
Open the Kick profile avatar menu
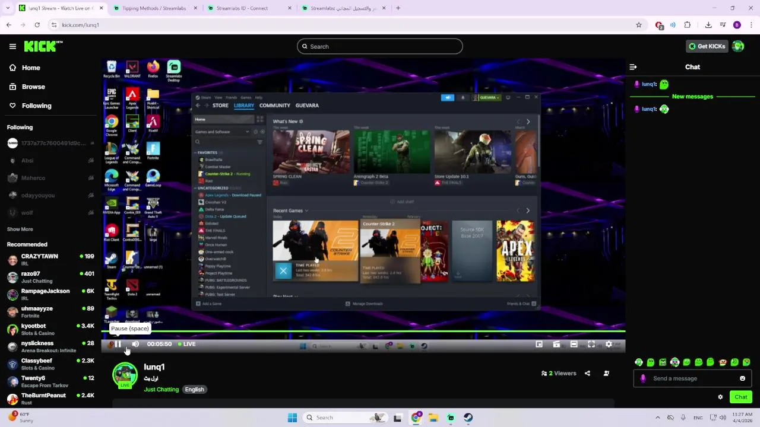[x=738, y=46]
